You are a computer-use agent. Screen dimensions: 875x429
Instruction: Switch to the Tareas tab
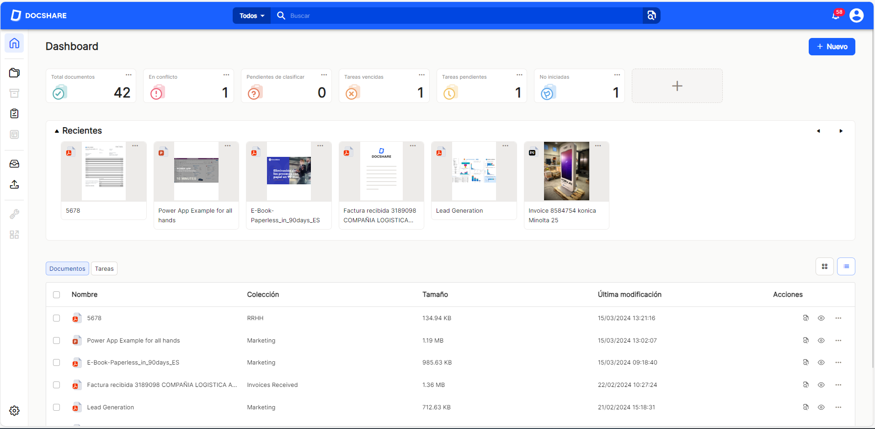coord(104,268)
